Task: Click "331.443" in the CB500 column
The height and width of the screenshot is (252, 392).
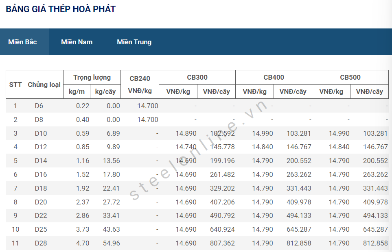Action: coord(375,188)
